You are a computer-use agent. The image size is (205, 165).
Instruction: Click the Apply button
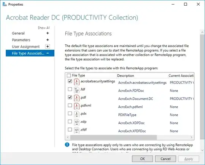189,159
